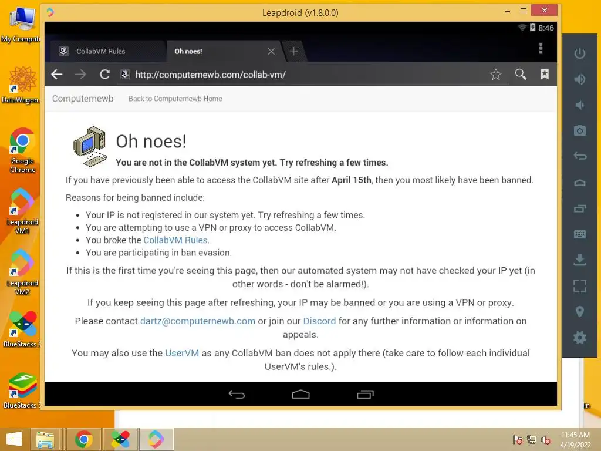The image size is (601, 451).
Task: Click the computer image next to Oh noes!
Action: tap(90, 146)
